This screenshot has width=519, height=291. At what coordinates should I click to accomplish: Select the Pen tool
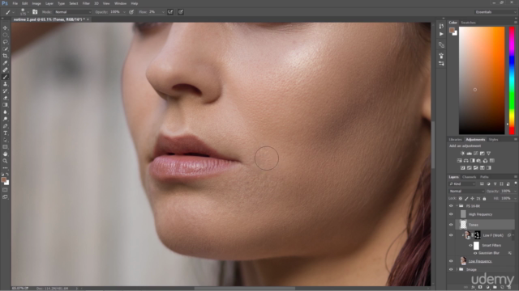click(x=5, y=126)
